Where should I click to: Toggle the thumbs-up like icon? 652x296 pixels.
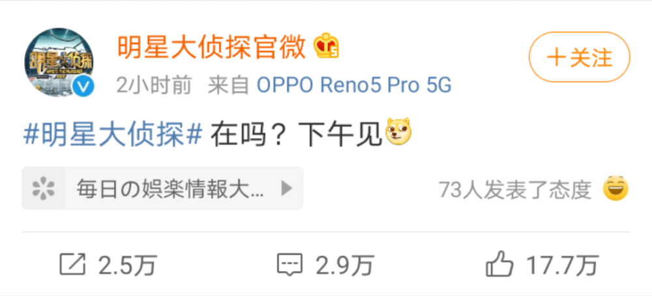click(x=499, y=263)
